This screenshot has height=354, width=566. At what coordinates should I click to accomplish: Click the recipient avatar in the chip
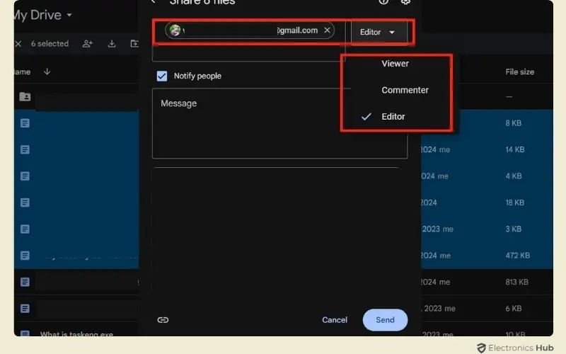coord(175,30)
